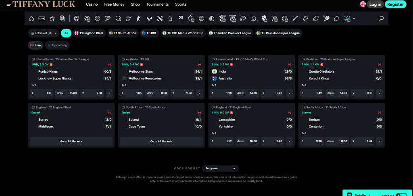Viewport: 413px width, 196px height.
Task: Open the eCricket sport dropdown
Action: (x=43, y=33)
